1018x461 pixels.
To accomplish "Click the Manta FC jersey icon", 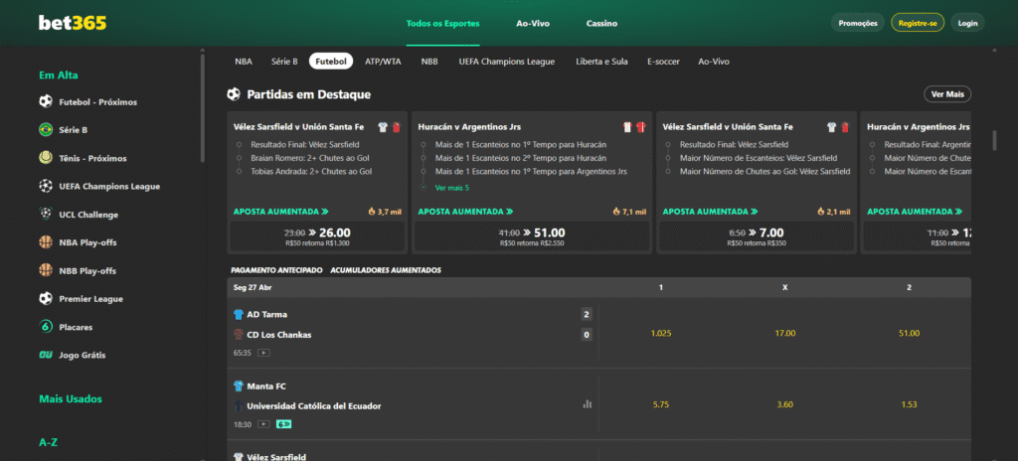I will (239, 386).
